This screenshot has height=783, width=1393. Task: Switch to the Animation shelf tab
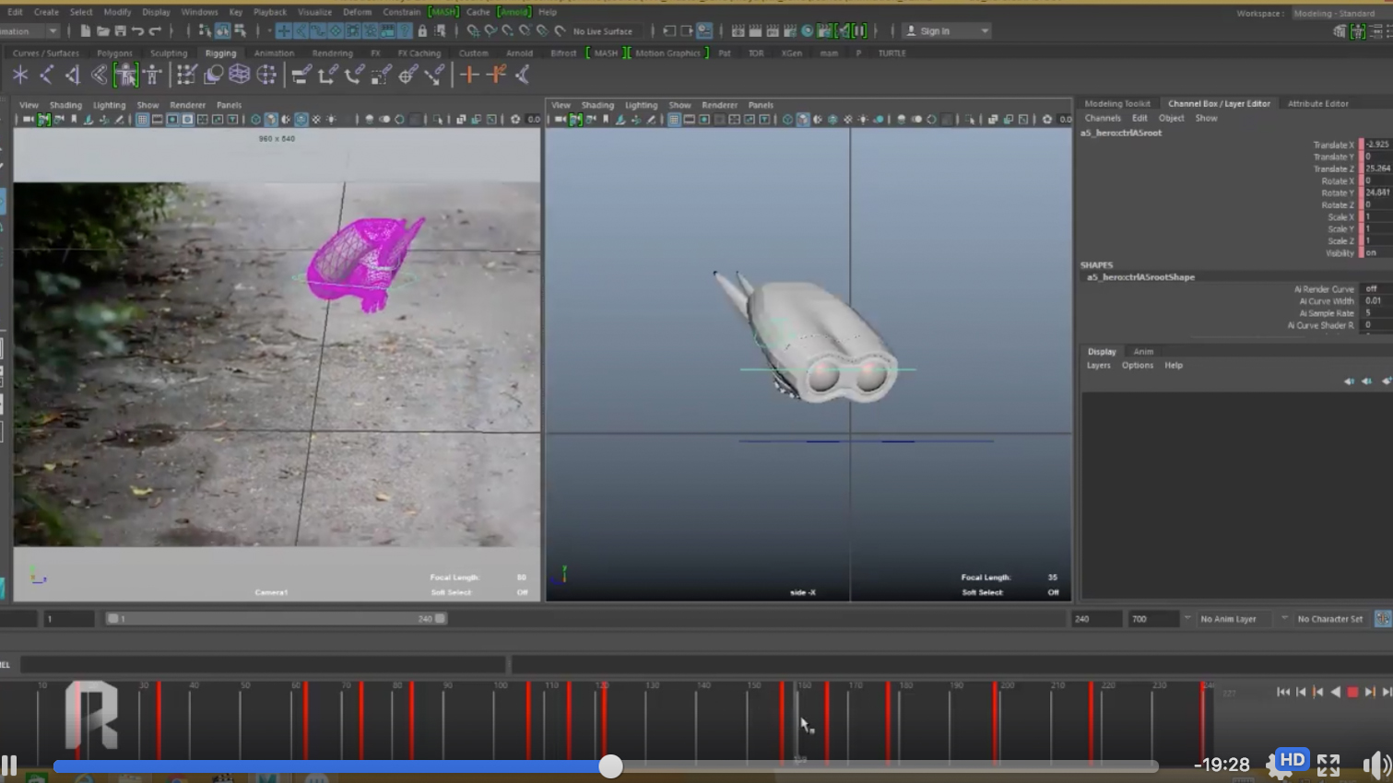point(274,53)
